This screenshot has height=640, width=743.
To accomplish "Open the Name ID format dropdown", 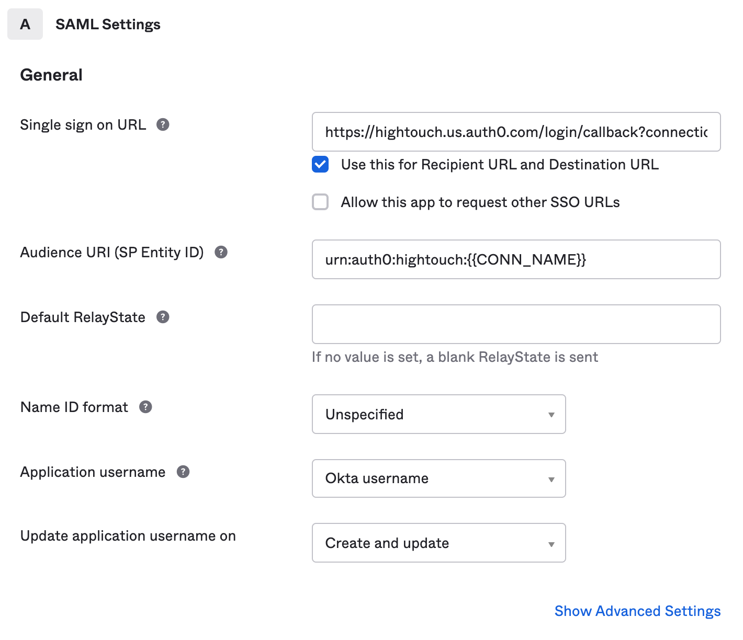I will [x=439, y=414].
